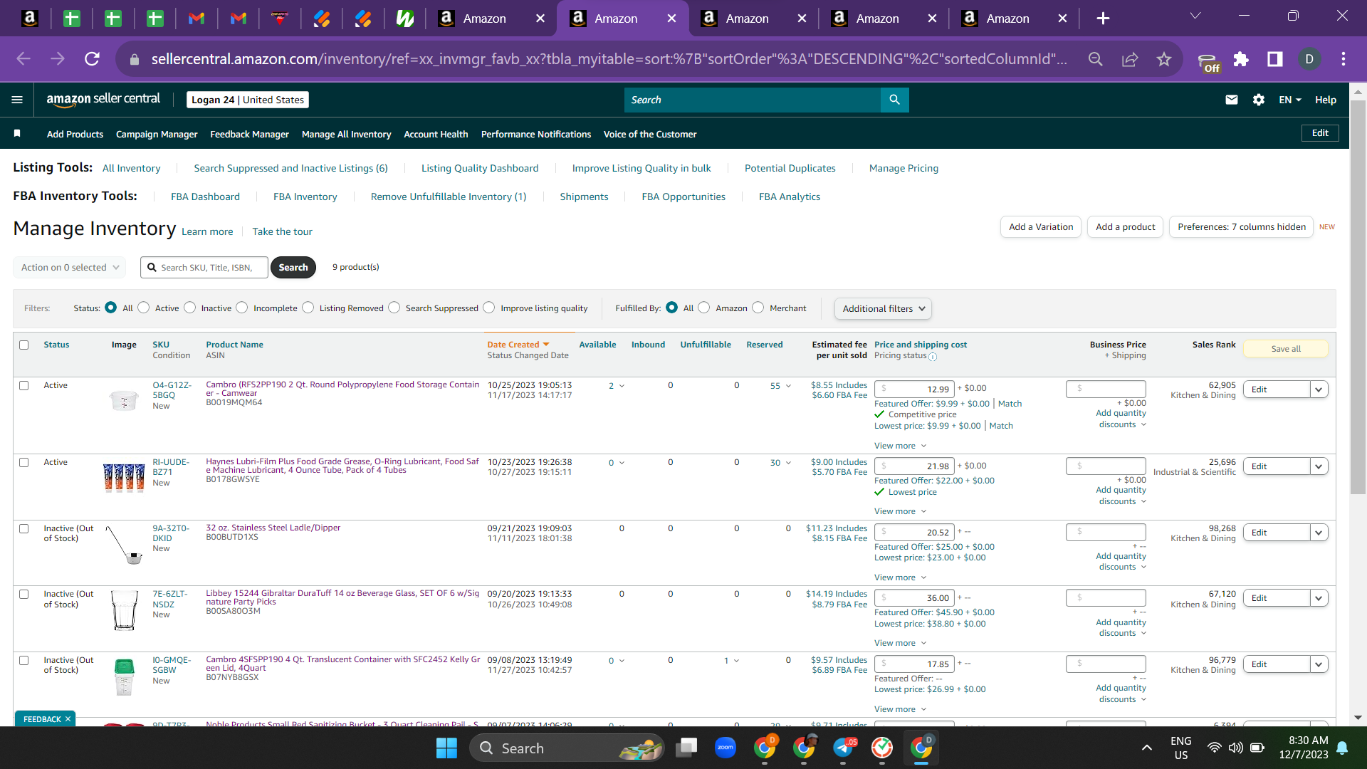The image size is (1367, 769).
Task: Click the Haynes Lubri-Film tubes product thumbnail
Action: [x=124, y=477]
